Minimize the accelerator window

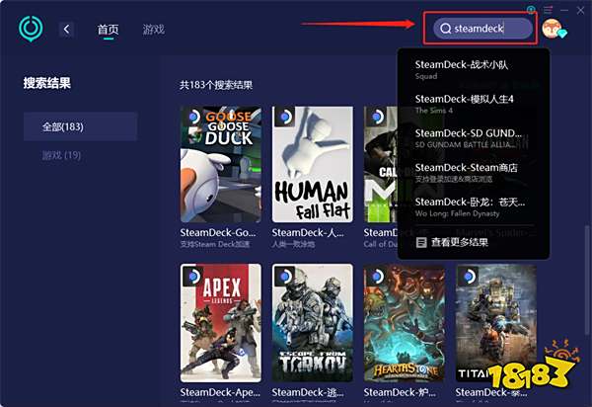coord(564,10)
